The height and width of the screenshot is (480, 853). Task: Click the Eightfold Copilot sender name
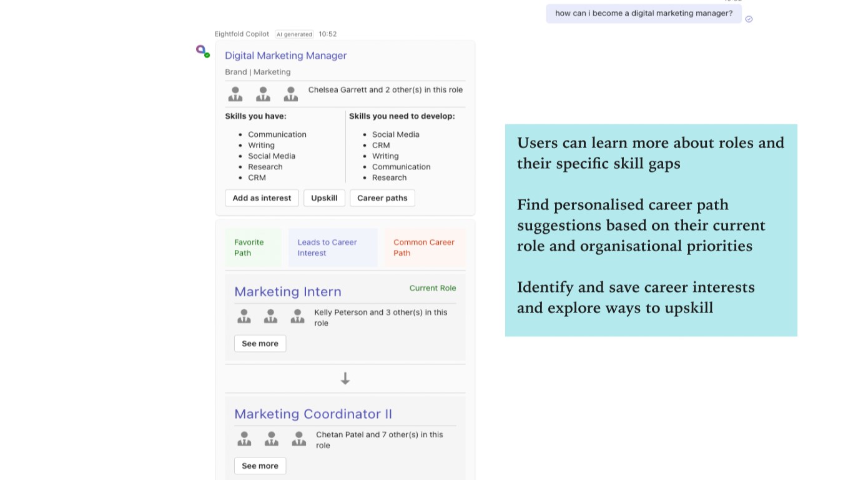(242, 34)
